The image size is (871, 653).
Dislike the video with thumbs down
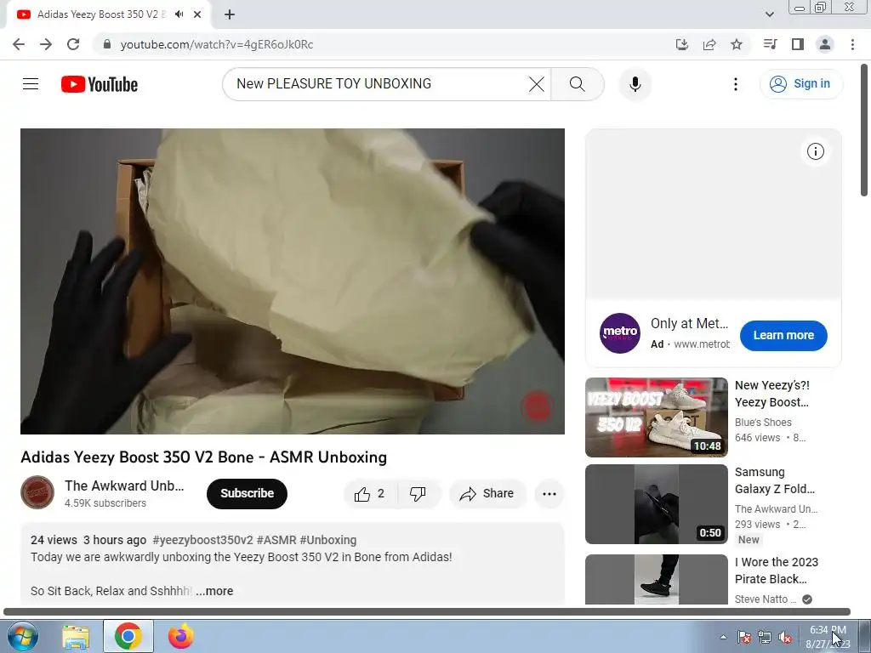tap(418, 494)
